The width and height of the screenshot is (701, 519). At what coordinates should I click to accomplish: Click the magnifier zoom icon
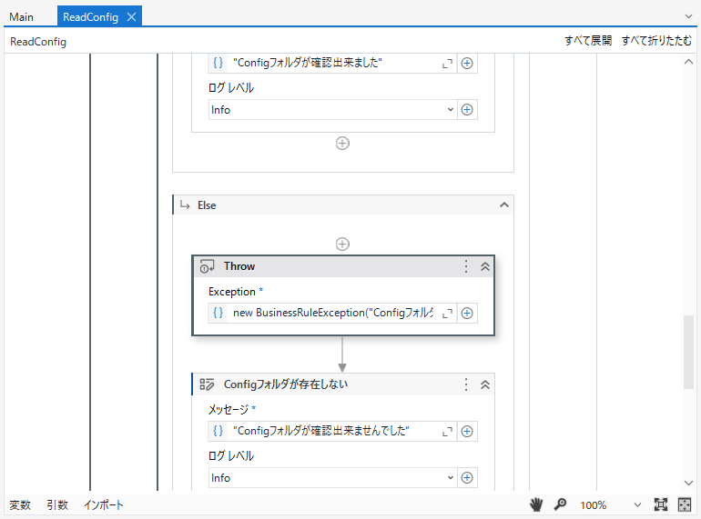click(560, 504)
